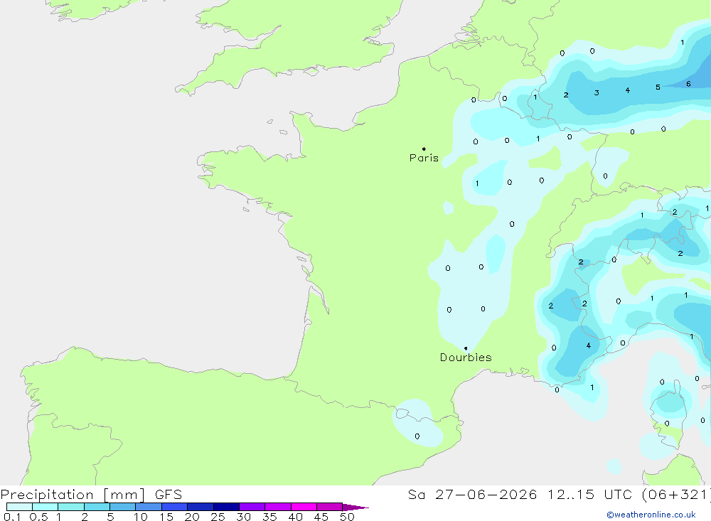Click the legend label 0.5
This screenshot has width=711, height=521.
[x=38, y=517]
